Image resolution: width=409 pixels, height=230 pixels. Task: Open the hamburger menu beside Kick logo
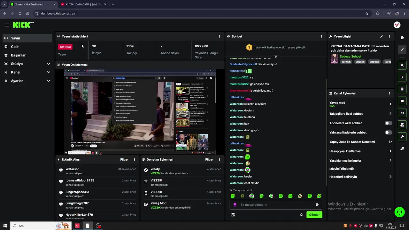(7, 25)
